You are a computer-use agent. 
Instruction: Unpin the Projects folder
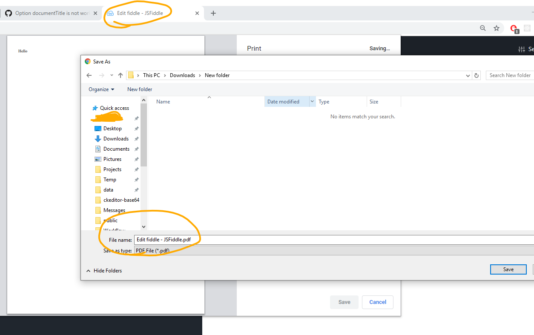coord(136,169)
